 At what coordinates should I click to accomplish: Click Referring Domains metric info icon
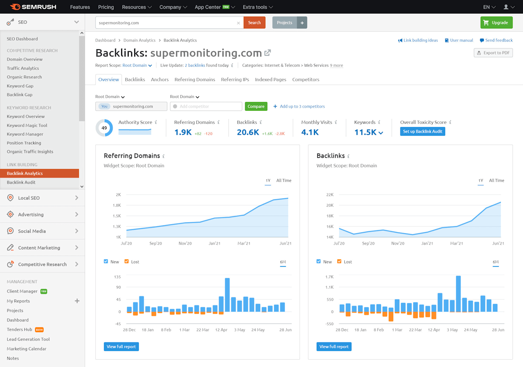click(218, 122)
